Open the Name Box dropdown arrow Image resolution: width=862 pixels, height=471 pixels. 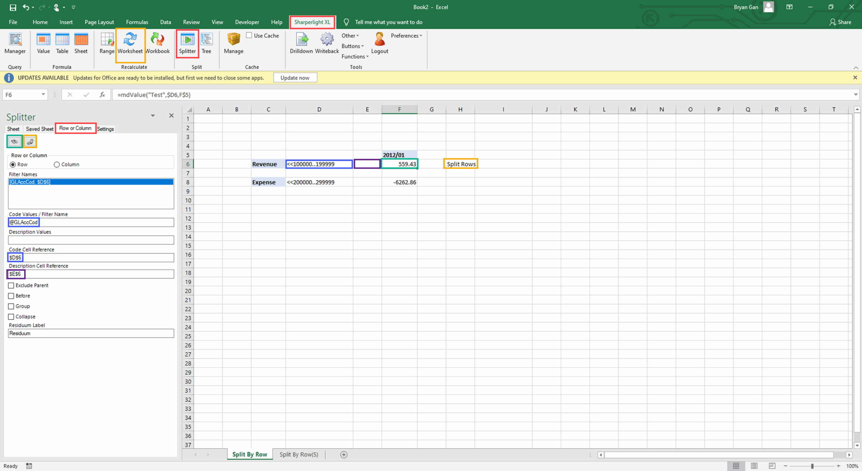pos(43,95)
